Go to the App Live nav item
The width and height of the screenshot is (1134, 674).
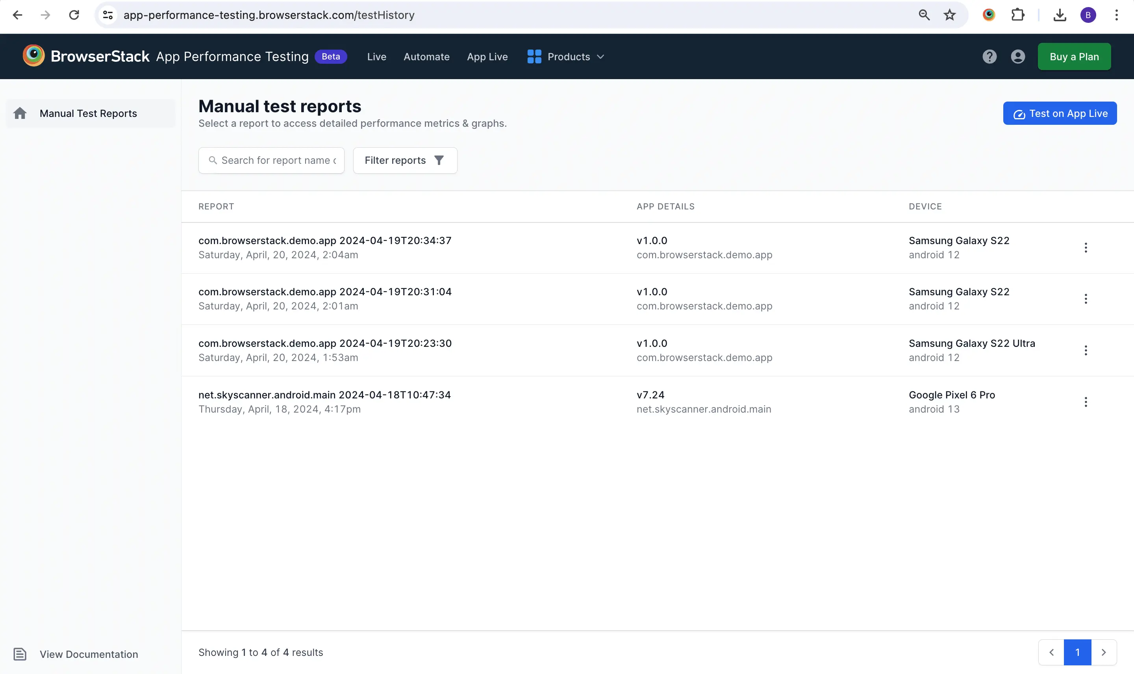[x=487, y=57]
